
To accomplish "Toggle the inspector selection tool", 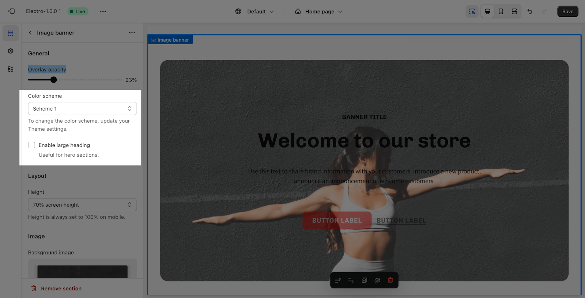I will click(x=472, y=11).
